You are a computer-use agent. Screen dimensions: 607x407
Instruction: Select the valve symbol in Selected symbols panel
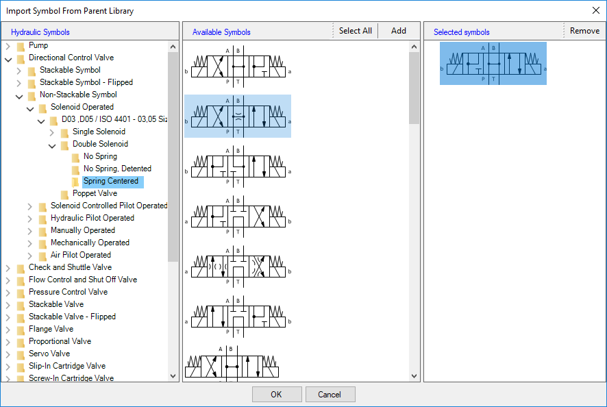click(493, 64)
